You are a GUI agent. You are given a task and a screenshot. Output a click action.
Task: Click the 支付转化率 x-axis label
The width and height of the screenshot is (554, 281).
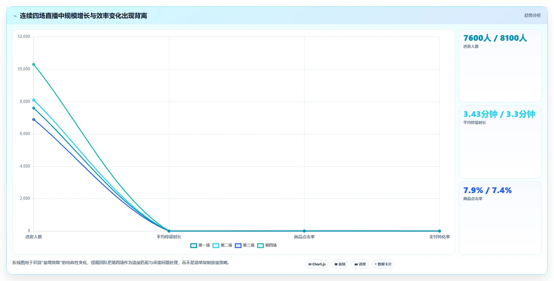(x=439, y=237)
